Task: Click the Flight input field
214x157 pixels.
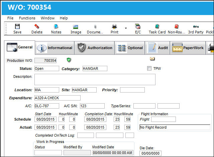Action: (164, 119)
